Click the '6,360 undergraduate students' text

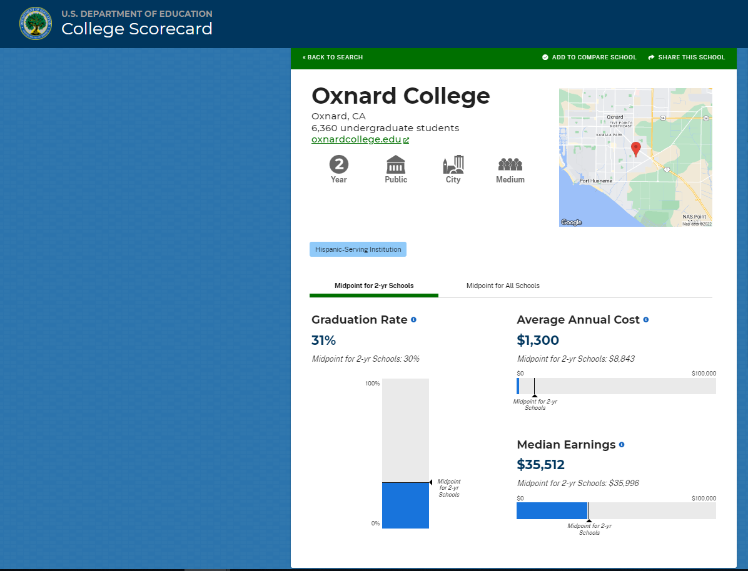[385, 128]
